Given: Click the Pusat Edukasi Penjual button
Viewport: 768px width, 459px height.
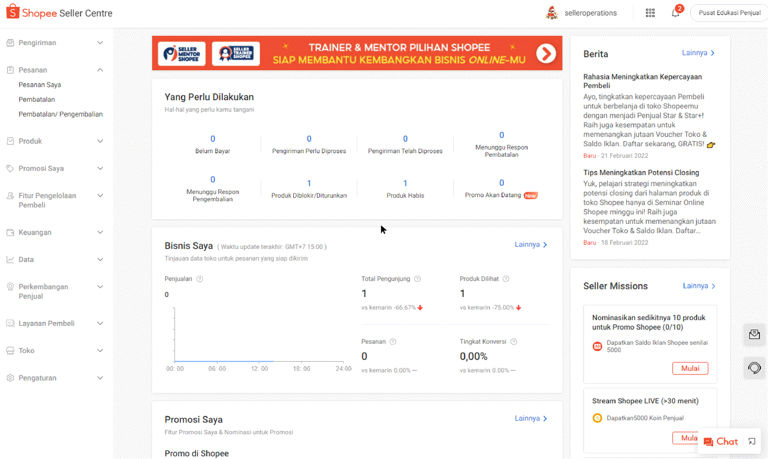Looking at the screenshot, I should point(729,13).
